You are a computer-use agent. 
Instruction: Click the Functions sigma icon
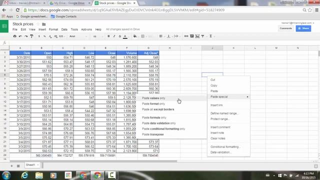211,36
